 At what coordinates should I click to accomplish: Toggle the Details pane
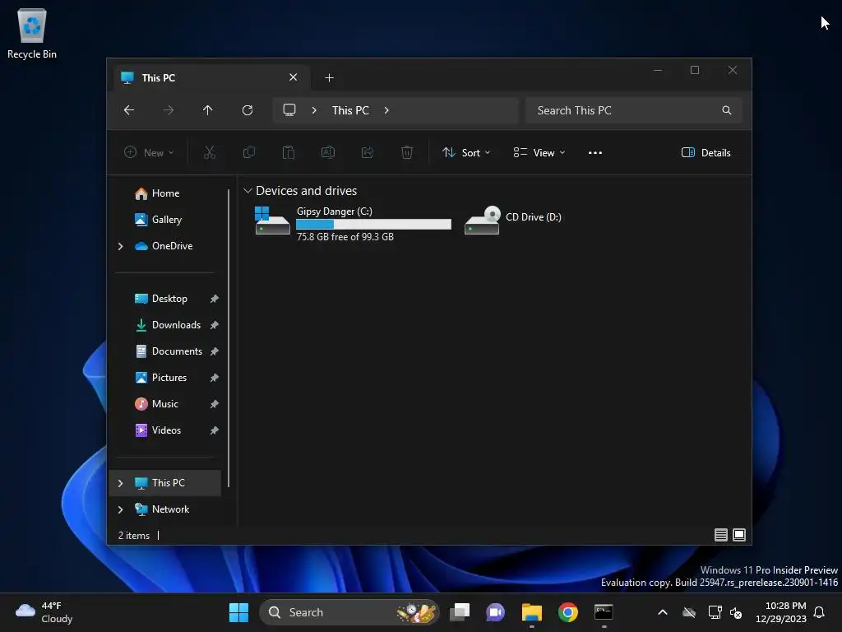tap(706, 152)
